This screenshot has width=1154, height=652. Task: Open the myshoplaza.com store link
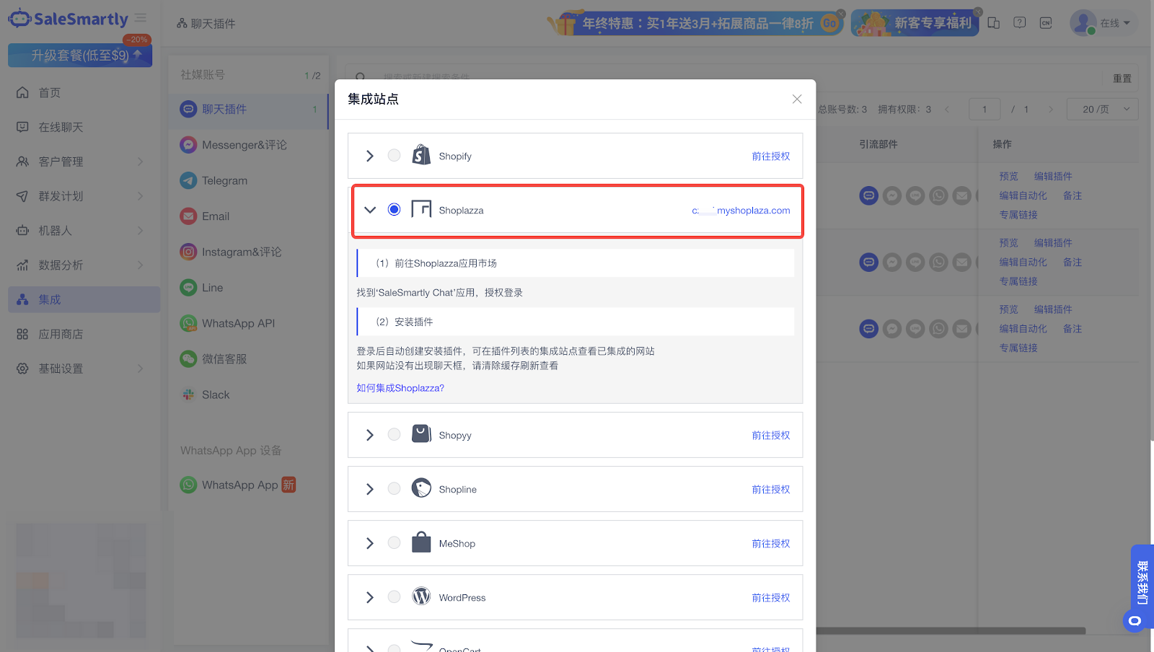741,210
